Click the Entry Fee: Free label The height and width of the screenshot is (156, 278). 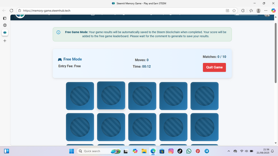coord(69,66)
